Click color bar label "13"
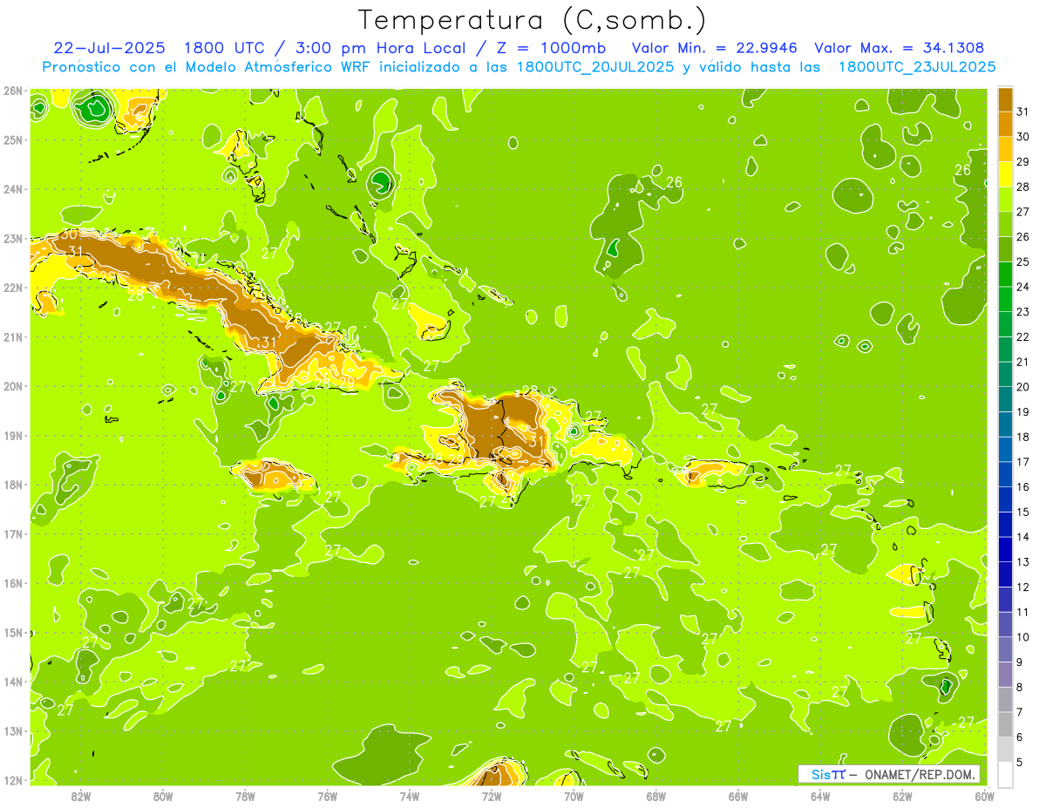1046x808 pixels. (1023, 562)
